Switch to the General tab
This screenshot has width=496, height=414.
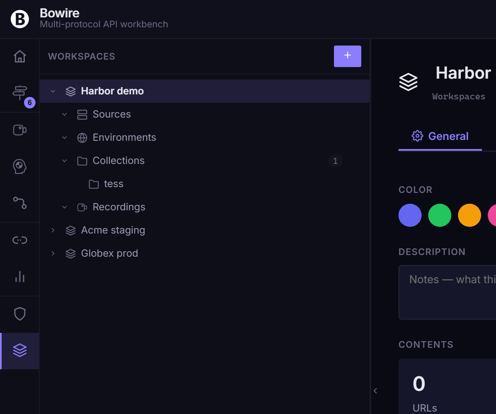point(440,136)
